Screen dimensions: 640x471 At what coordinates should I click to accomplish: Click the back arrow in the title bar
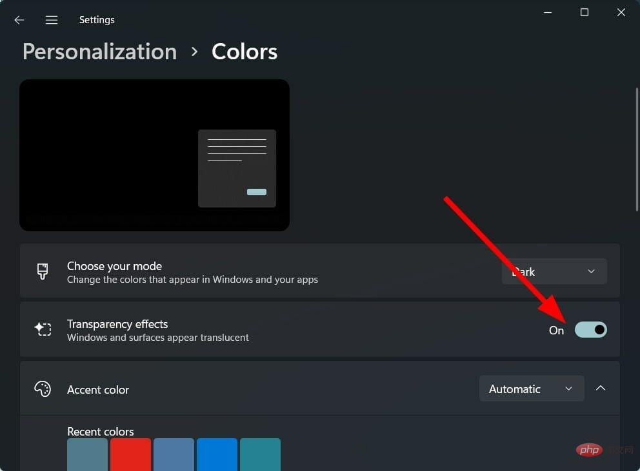[19, 19]
